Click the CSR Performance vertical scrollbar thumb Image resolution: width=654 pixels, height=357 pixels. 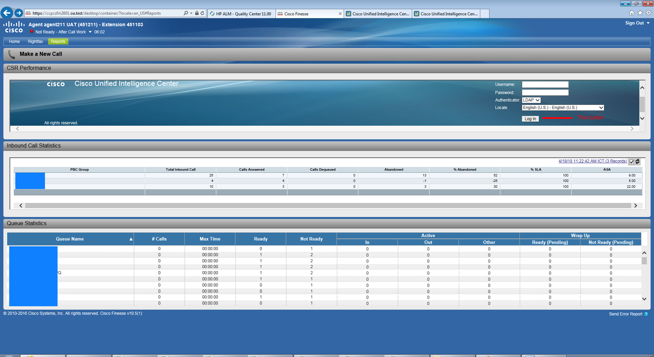[x=642, y=104]
